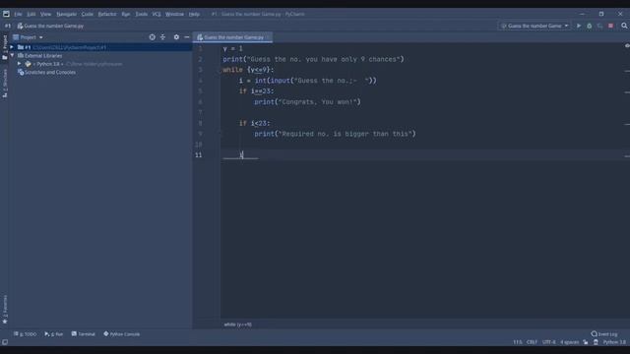Select Scratches and Consoles item

[x=46, y=72]
